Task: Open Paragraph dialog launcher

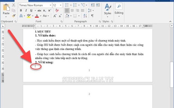Action: click(100, 22)
